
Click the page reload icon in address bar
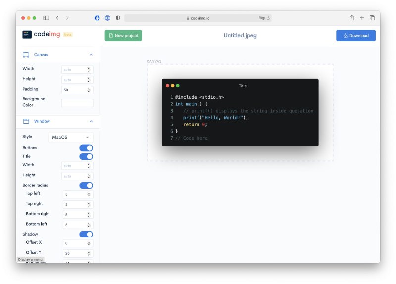point(268,18)
